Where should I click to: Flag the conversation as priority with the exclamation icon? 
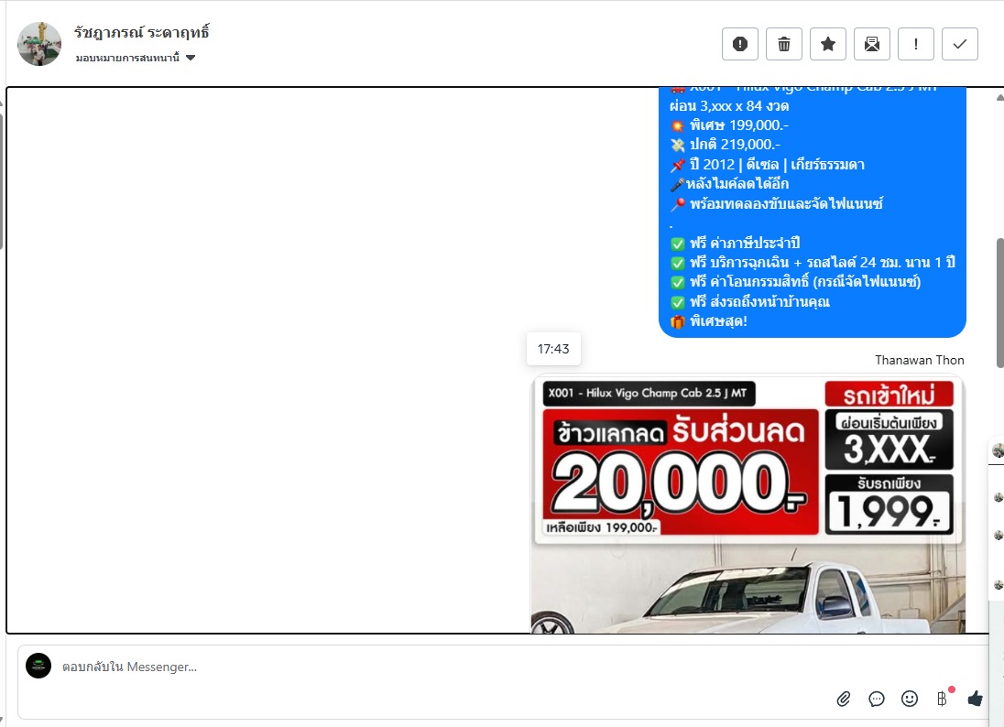click(x=916, y=44)
